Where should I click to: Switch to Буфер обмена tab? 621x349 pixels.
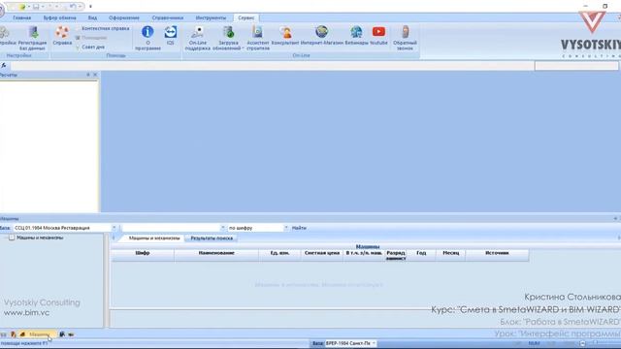[59, 17]
